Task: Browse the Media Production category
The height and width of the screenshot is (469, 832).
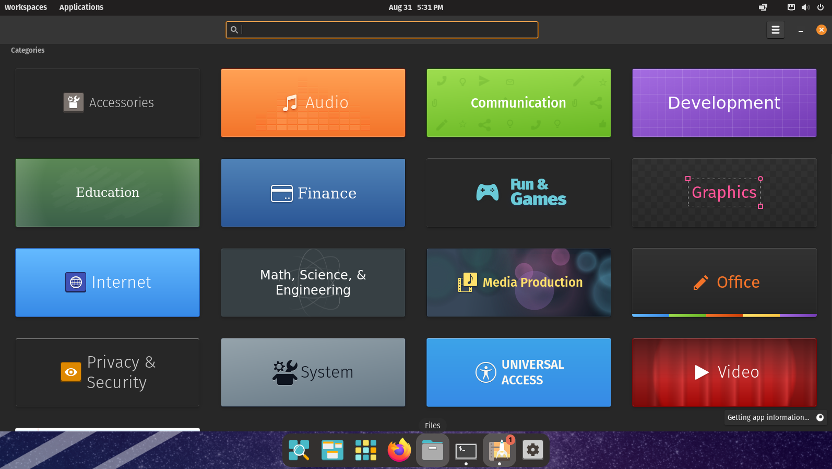Action: click(x=519, y=283)
